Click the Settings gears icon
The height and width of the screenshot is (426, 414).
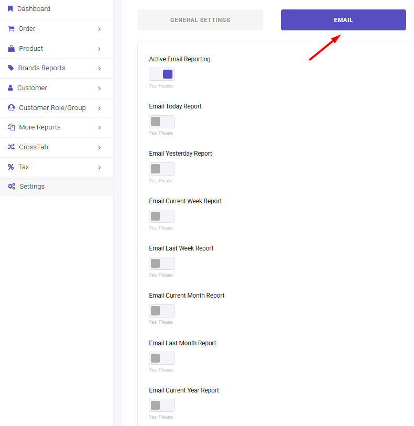12,187
